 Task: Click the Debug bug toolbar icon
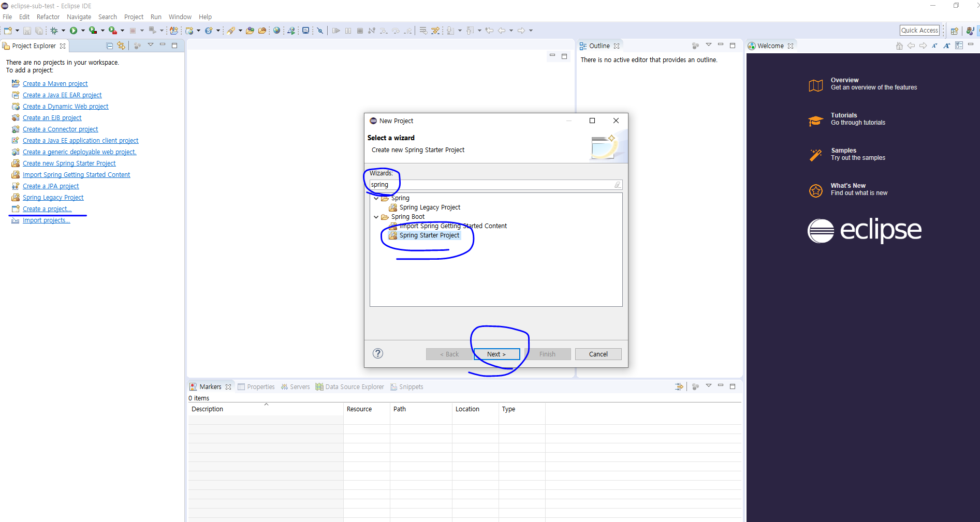tap(54, 31)
